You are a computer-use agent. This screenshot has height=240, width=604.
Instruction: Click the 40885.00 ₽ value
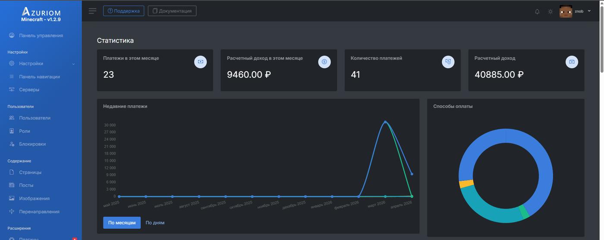coord(499,75)
